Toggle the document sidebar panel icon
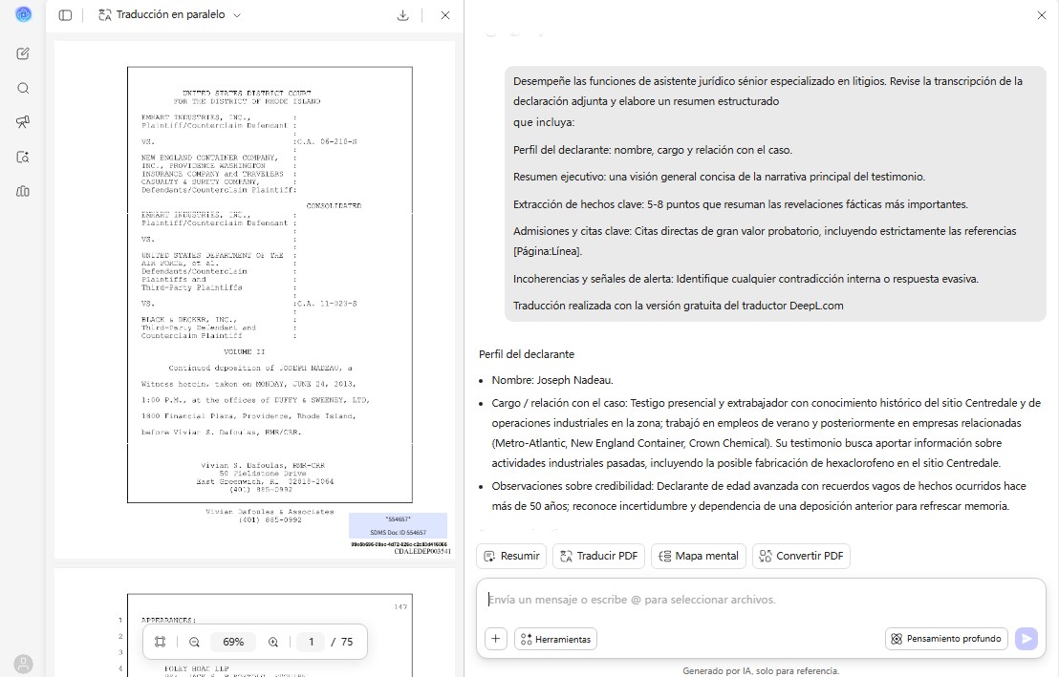This screenshot has width=1059, height=677. coord(66,15)
